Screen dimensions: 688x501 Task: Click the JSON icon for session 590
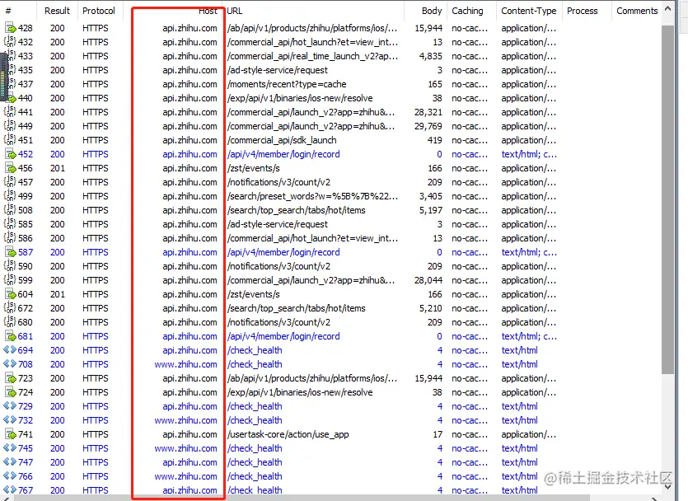point(10,266)
